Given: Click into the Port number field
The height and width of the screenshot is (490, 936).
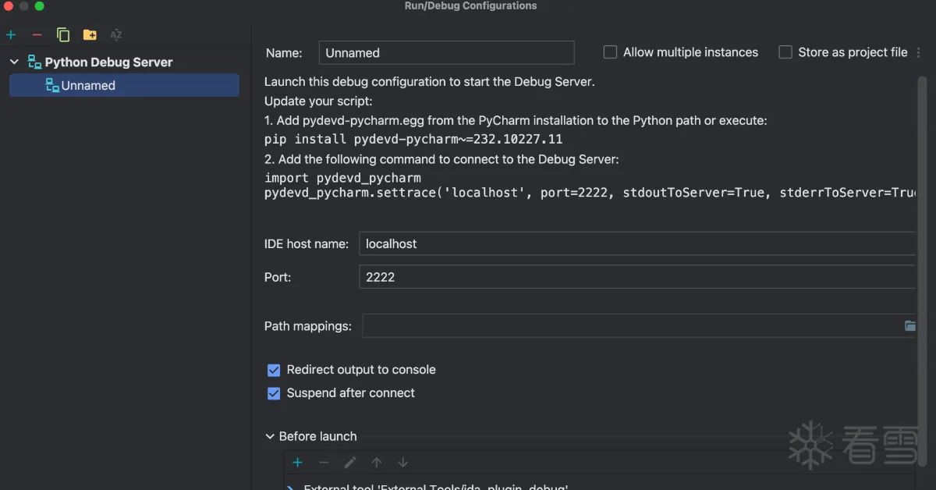Looking at the screenshot, I should point(636,277).
